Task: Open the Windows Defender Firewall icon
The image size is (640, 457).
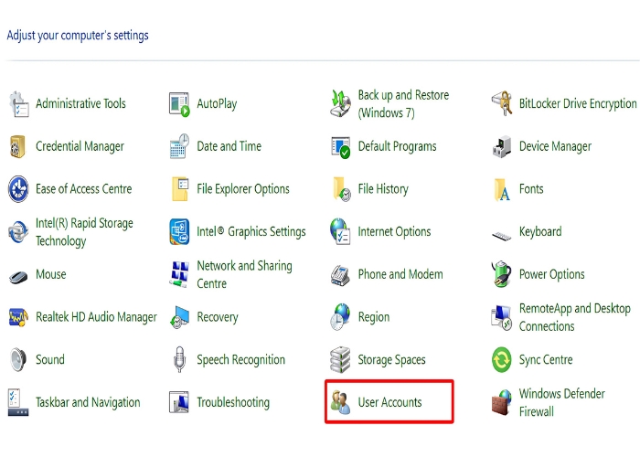Action: tap(502, 402)
